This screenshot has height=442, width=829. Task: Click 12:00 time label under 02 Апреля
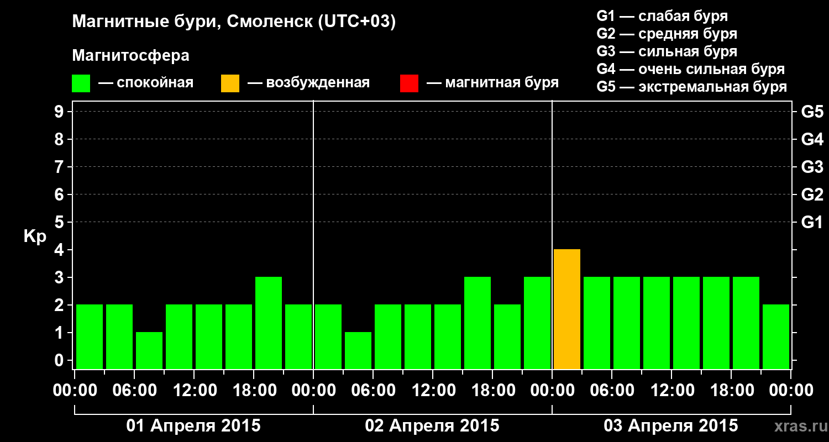[433, 391]
